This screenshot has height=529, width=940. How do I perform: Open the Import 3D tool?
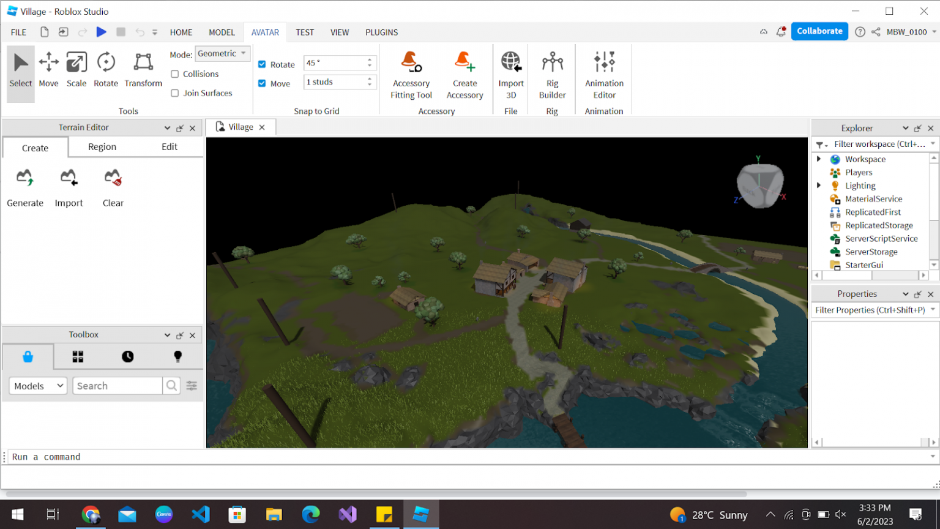511,73
